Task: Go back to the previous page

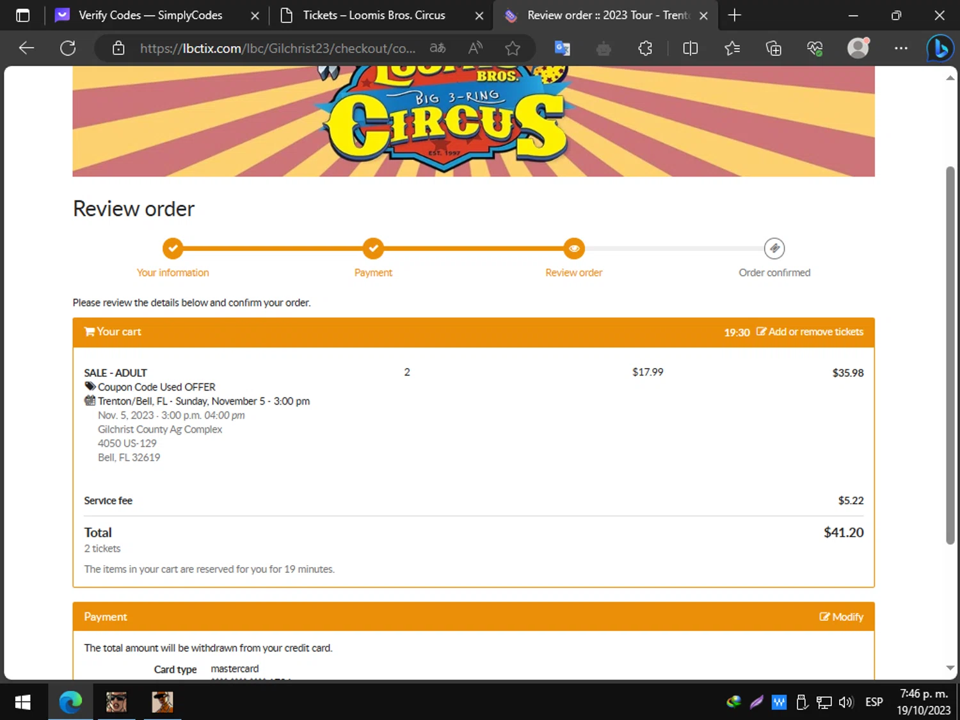Action: (26, 48)
